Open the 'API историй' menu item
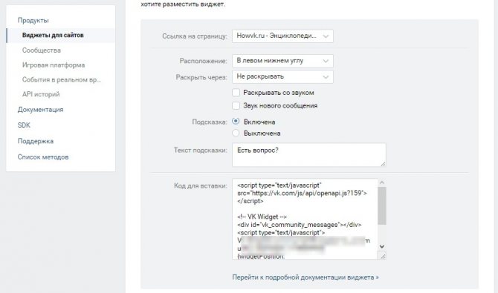The width and height of the screenshot is (498, 293). tap(41, 94)
